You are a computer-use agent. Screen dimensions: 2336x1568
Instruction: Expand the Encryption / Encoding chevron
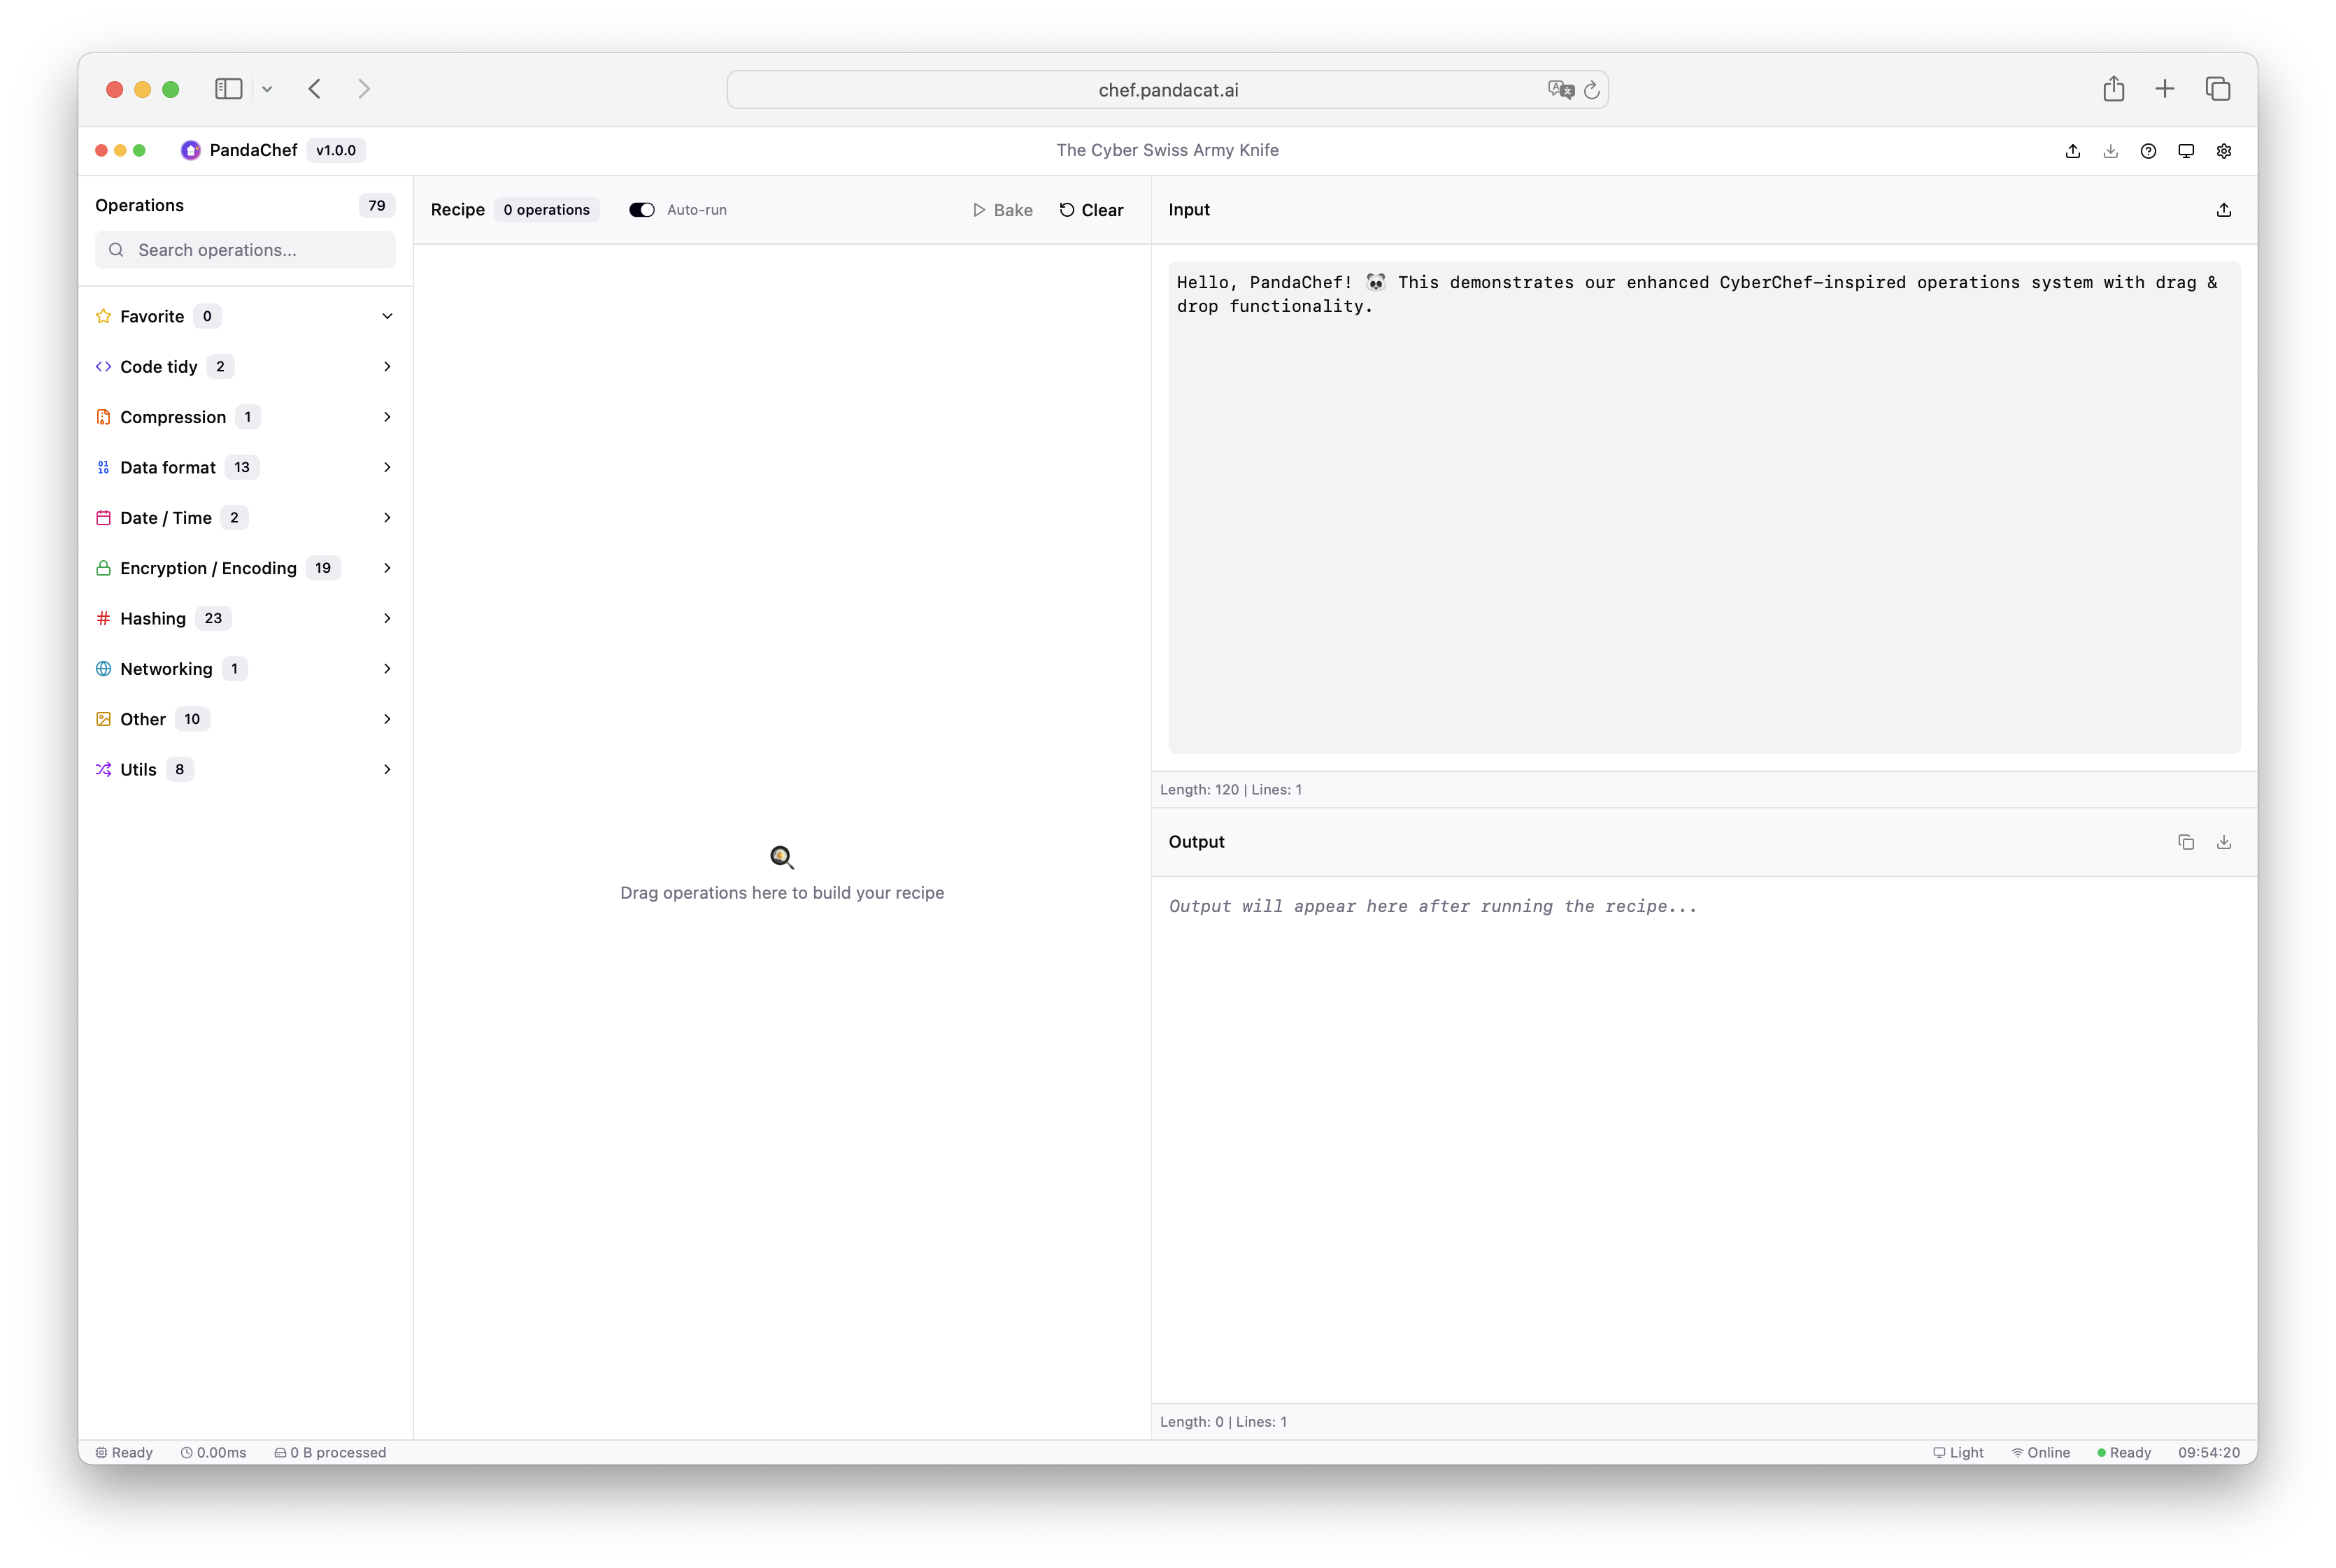click(x=387, y=568)
